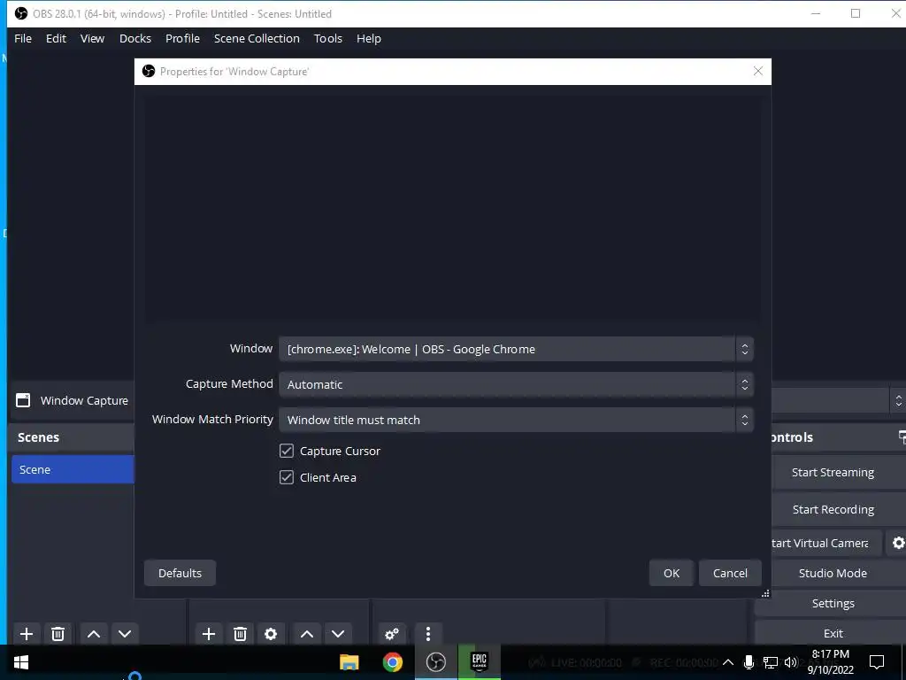The width and height of the screenshot is (906, 680).
Task: Move scene down with arrow icon
Action: [125, 634]
